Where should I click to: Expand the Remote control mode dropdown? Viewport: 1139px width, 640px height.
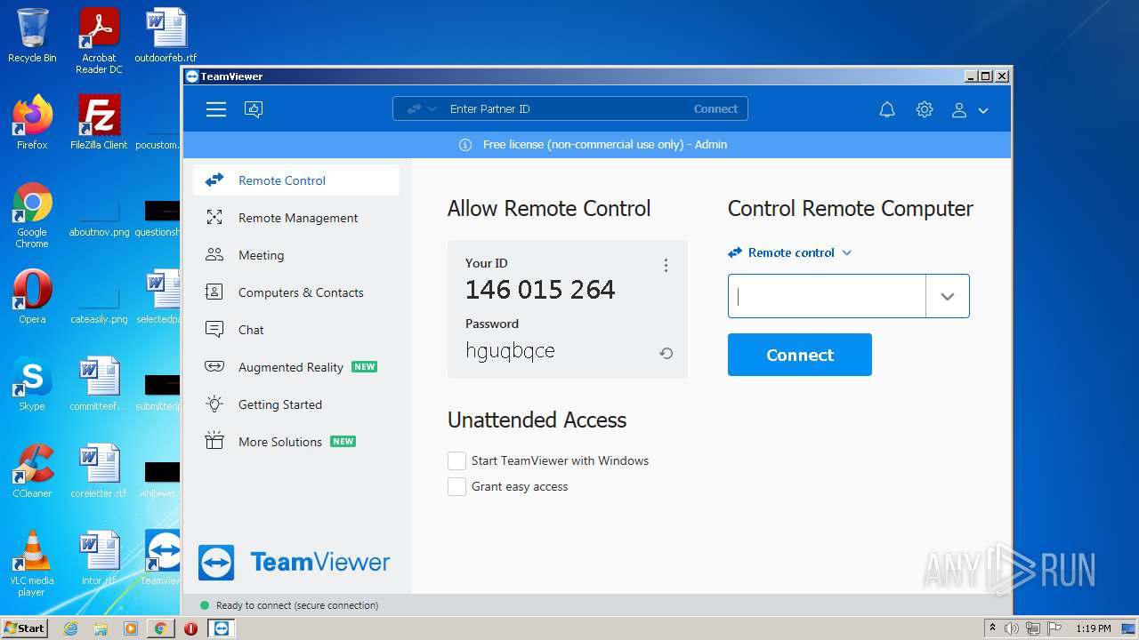790,252
